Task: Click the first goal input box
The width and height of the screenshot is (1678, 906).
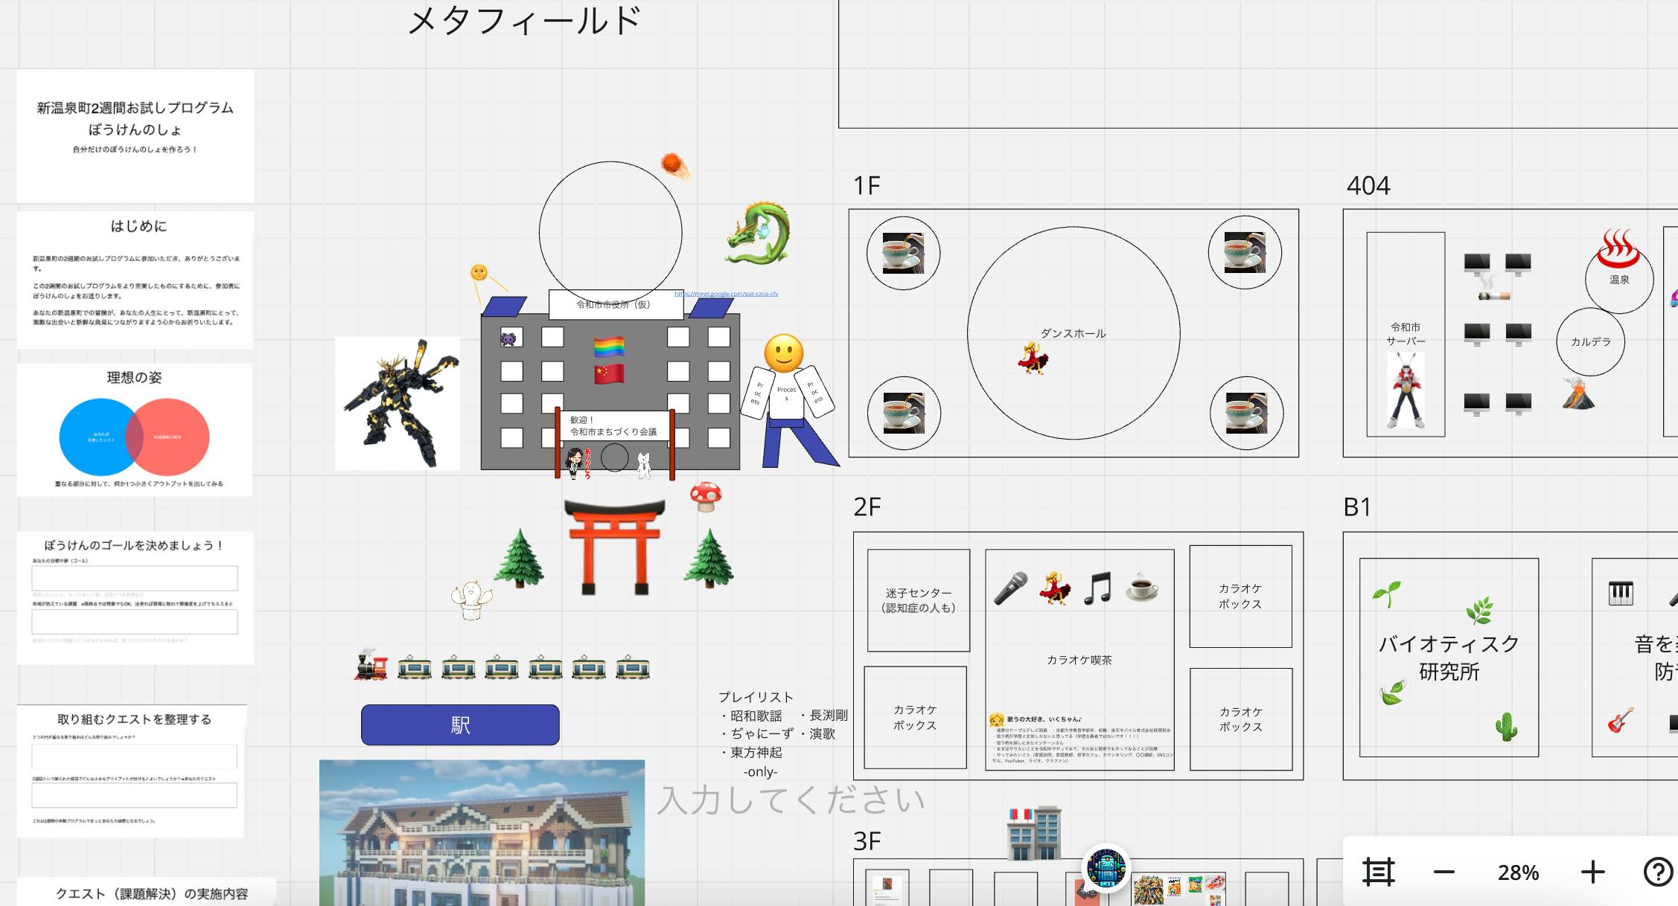Action: coord(135,578)
